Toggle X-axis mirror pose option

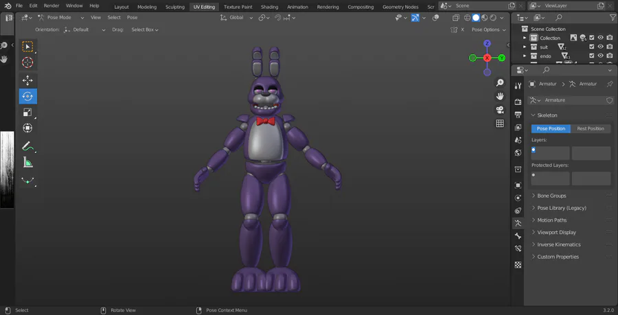click(x=462, y=30)
